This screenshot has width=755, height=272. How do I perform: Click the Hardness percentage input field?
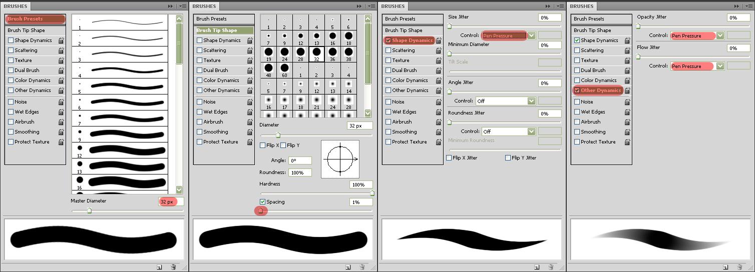pyautogui.click(x=360, y=184)
